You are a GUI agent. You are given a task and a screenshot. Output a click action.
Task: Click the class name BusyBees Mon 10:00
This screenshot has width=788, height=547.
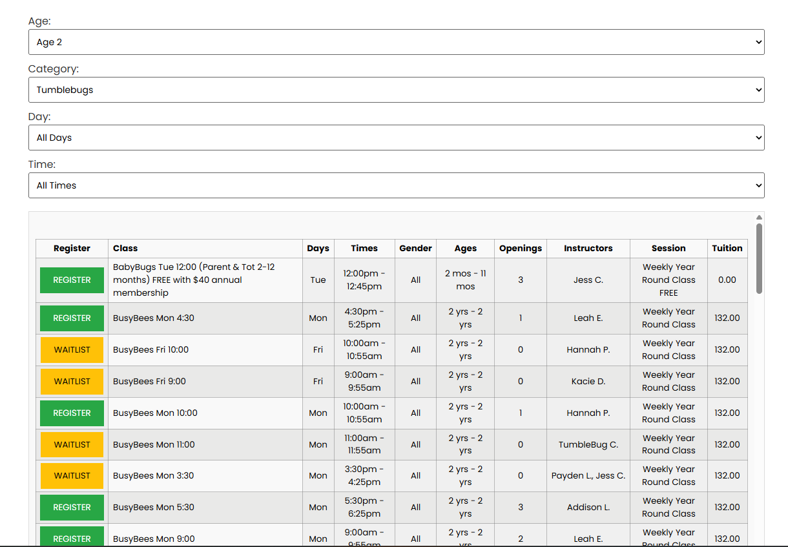155,413
